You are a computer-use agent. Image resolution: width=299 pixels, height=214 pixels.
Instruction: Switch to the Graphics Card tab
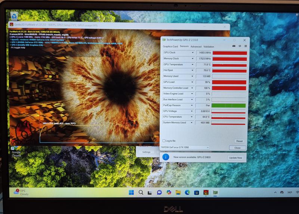click(170, 47)
